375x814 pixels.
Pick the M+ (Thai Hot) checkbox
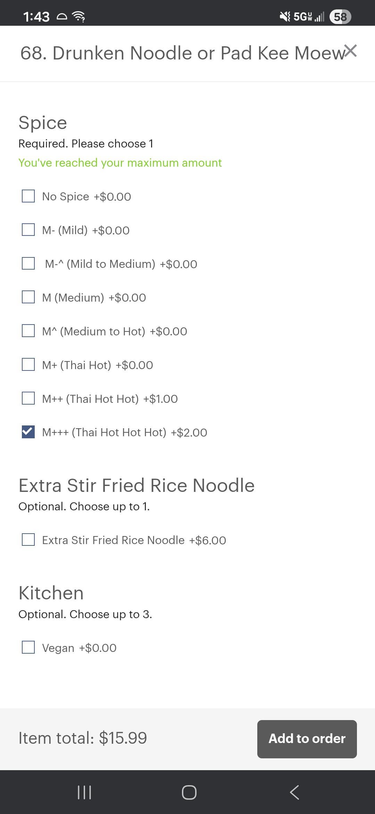(28, 365)
